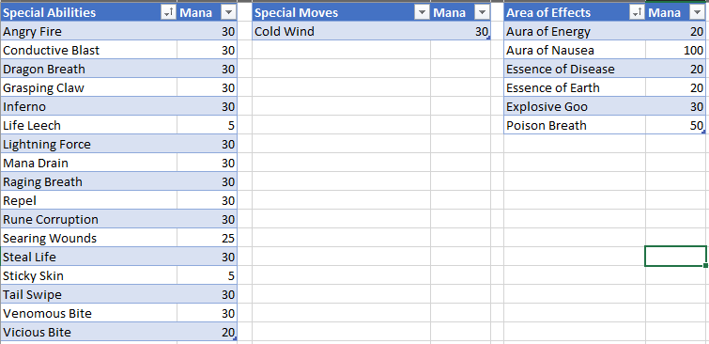Select the Cold Wind cell

tap(341, 31)
